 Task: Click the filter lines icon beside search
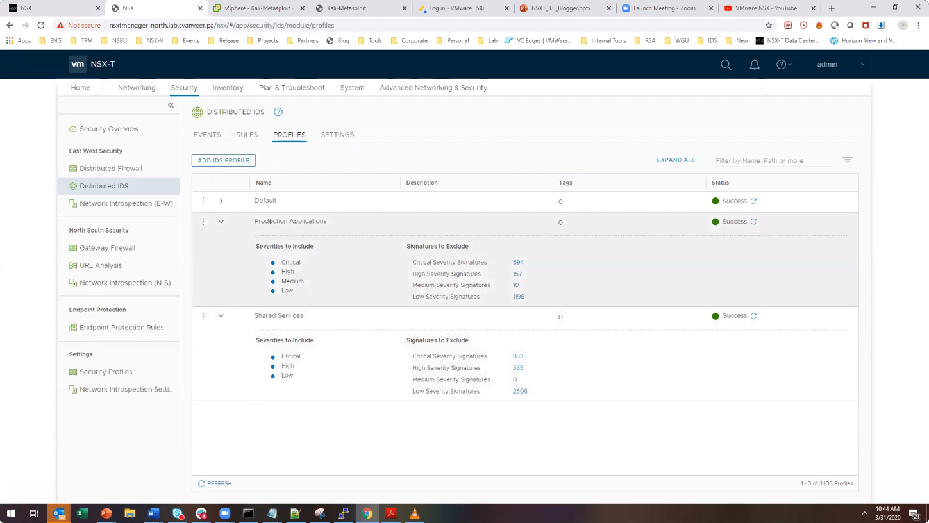click(848, 160)
